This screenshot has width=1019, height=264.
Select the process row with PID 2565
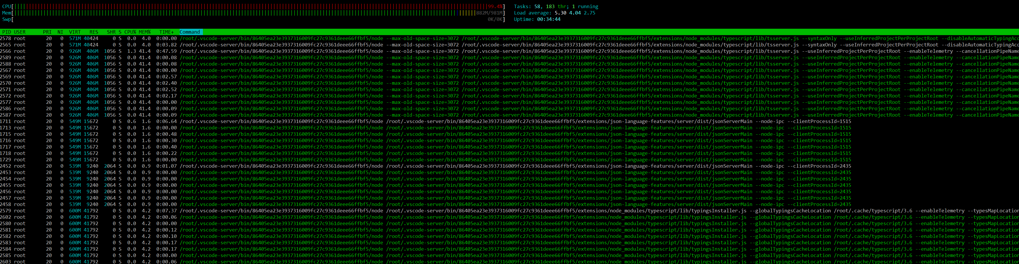pos(509,45)
